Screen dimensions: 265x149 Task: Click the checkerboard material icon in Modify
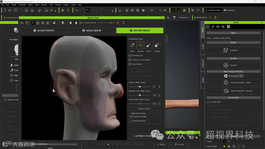coord(229,27)
